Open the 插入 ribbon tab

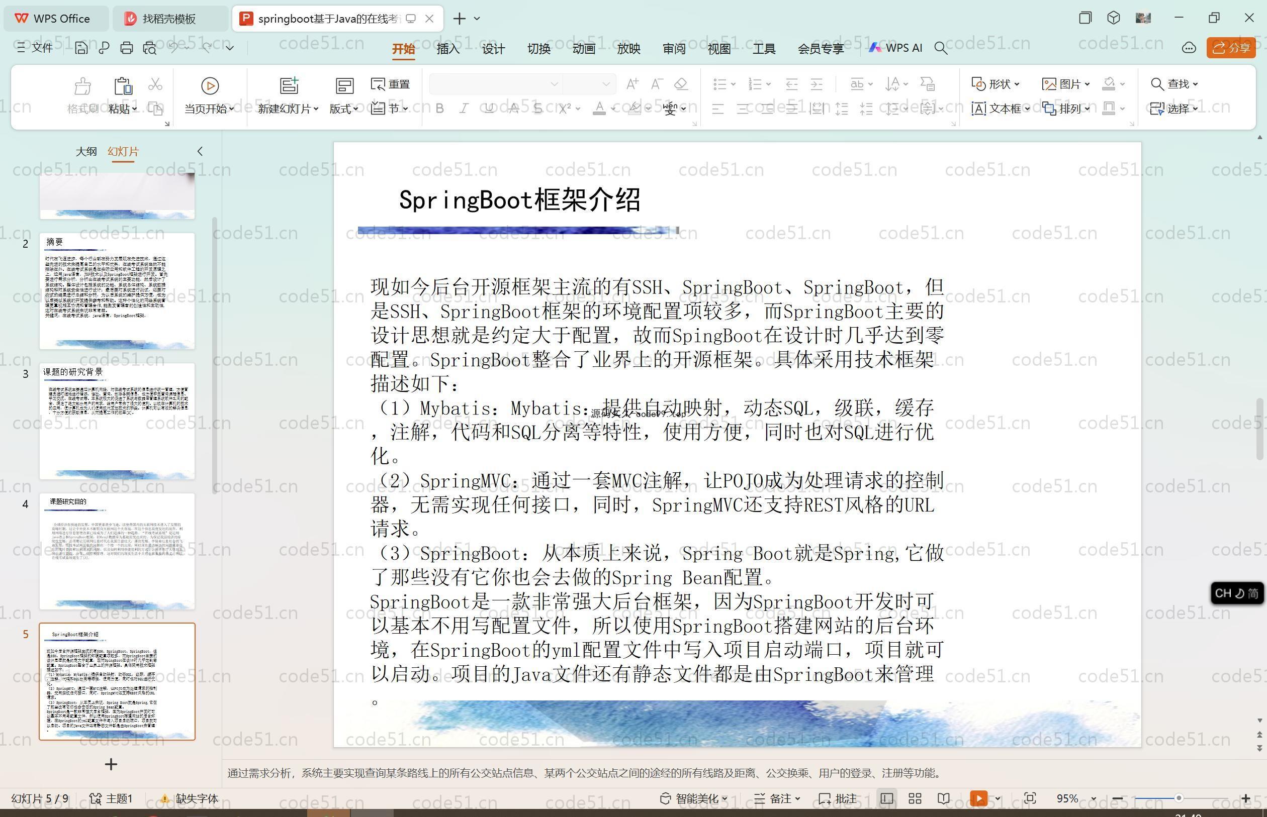tap(447, 49)
